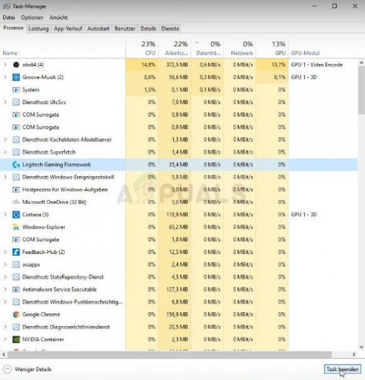Sort processes by CPU column header

coord(142,49)
